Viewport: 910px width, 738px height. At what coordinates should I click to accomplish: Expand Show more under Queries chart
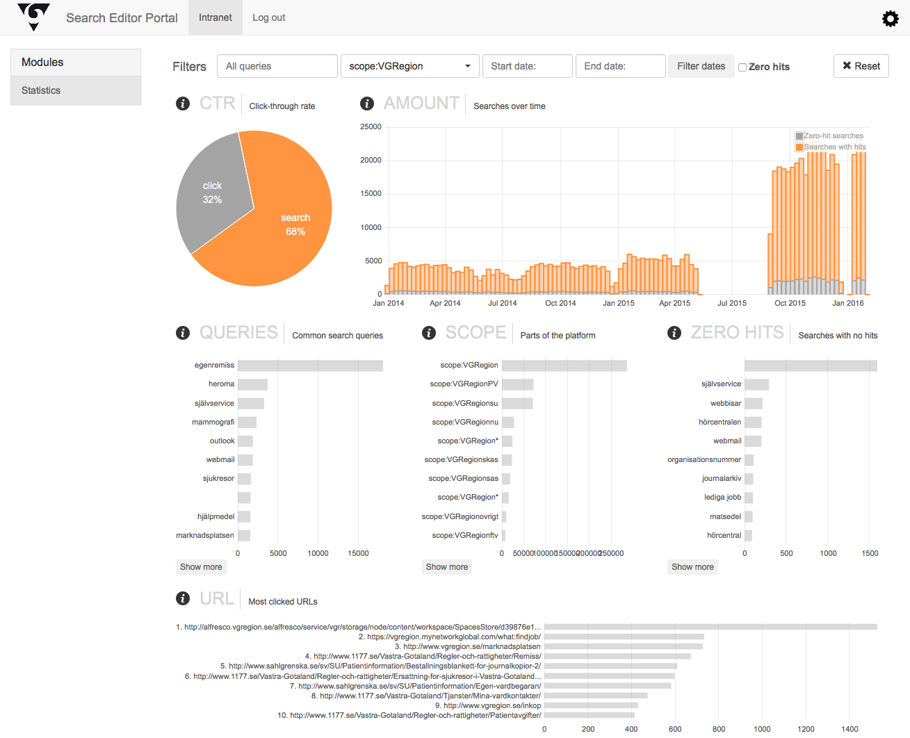pyautogui.click(x=201, y=567)
